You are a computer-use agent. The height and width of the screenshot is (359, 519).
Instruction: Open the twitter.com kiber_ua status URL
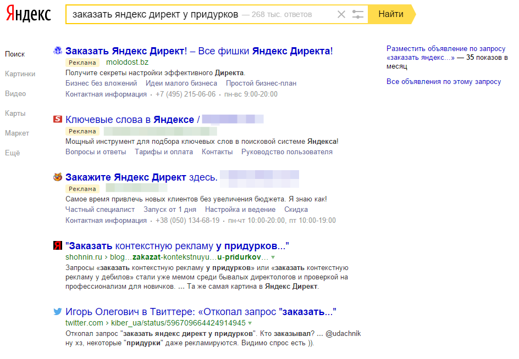[x=156, y=323]
